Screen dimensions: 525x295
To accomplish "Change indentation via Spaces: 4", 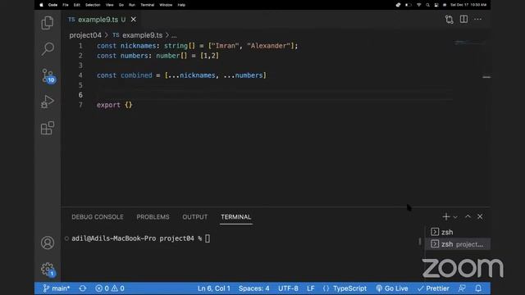I will pos(253,288).
